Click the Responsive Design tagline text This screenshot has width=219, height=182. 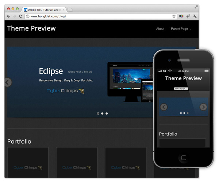66,80
